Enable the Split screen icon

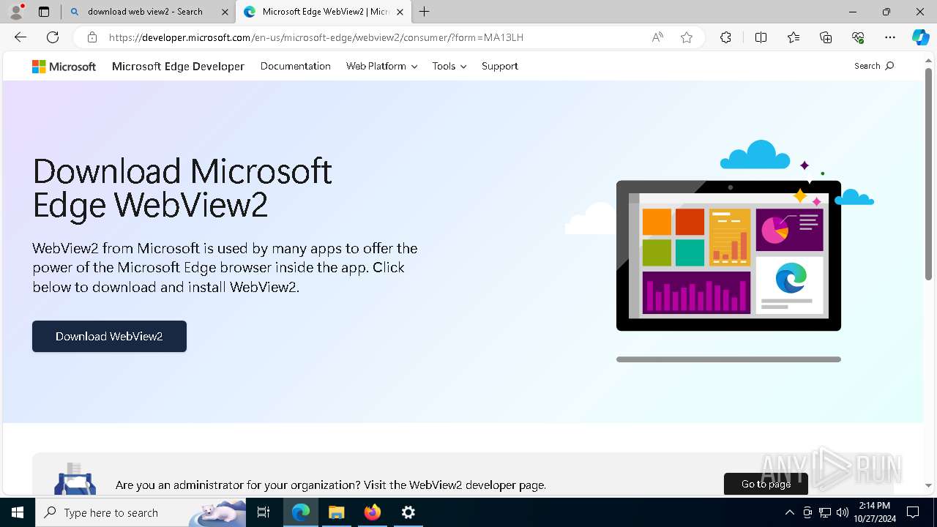point(761,37)
